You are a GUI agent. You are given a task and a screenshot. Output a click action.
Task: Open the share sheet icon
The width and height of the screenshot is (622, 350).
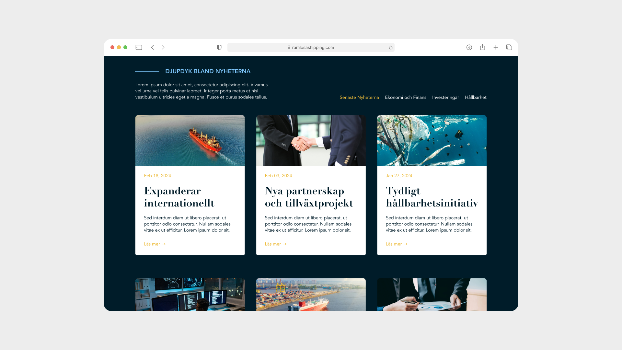[482, 47]
